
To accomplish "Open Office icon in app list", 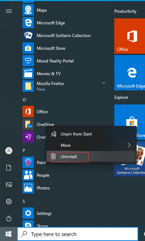I will click(28, 112).
